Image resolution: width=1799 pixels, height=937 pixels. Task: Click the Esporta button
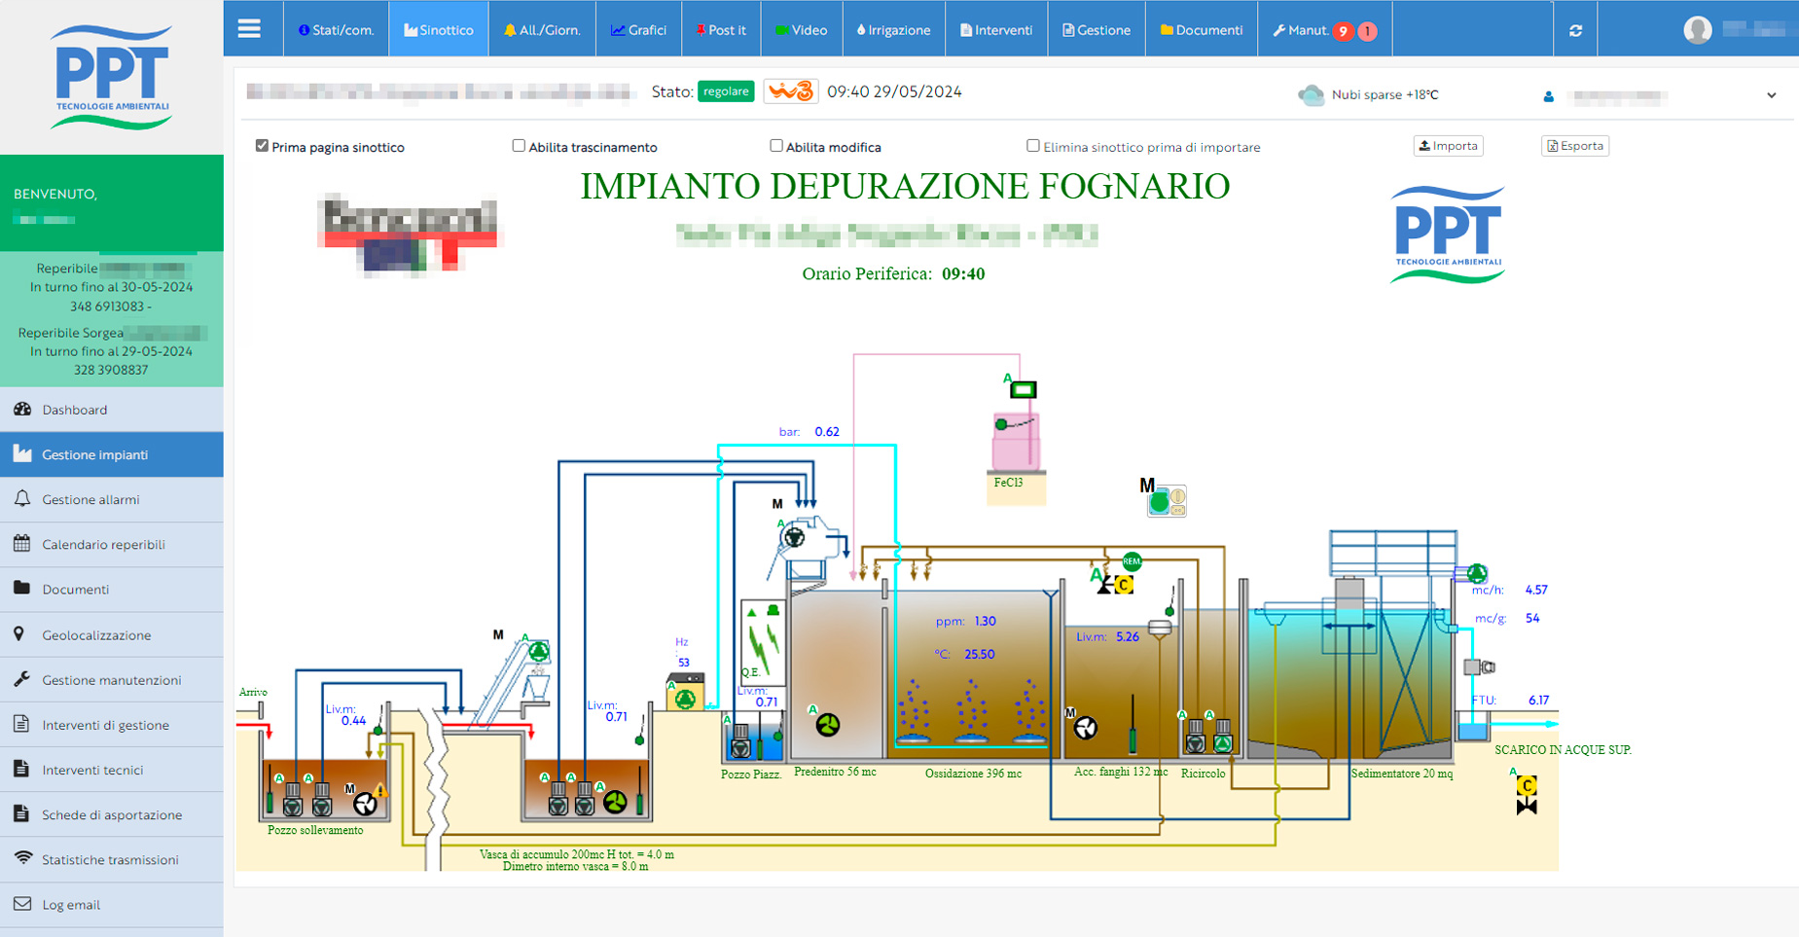[1575, 146]
